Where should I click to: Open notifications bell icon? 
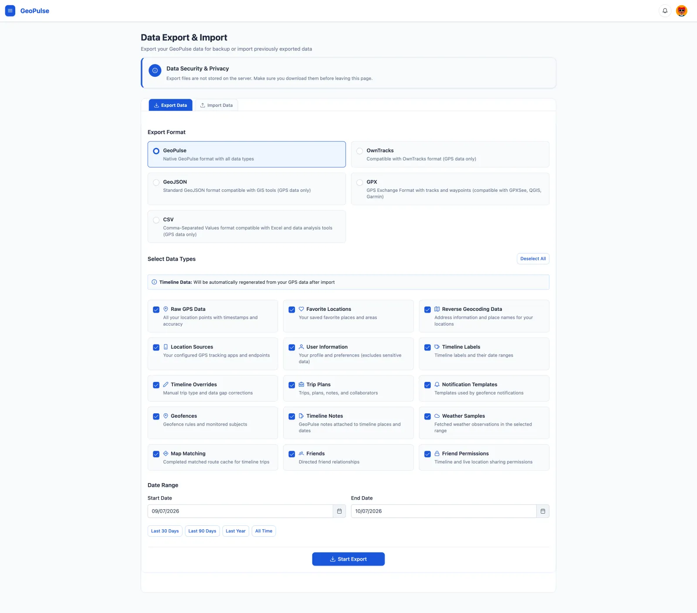pos(665,11)
